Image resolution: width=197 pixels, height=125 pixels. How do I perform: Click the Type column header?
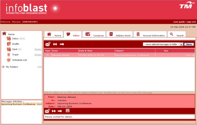pos(48,51)
